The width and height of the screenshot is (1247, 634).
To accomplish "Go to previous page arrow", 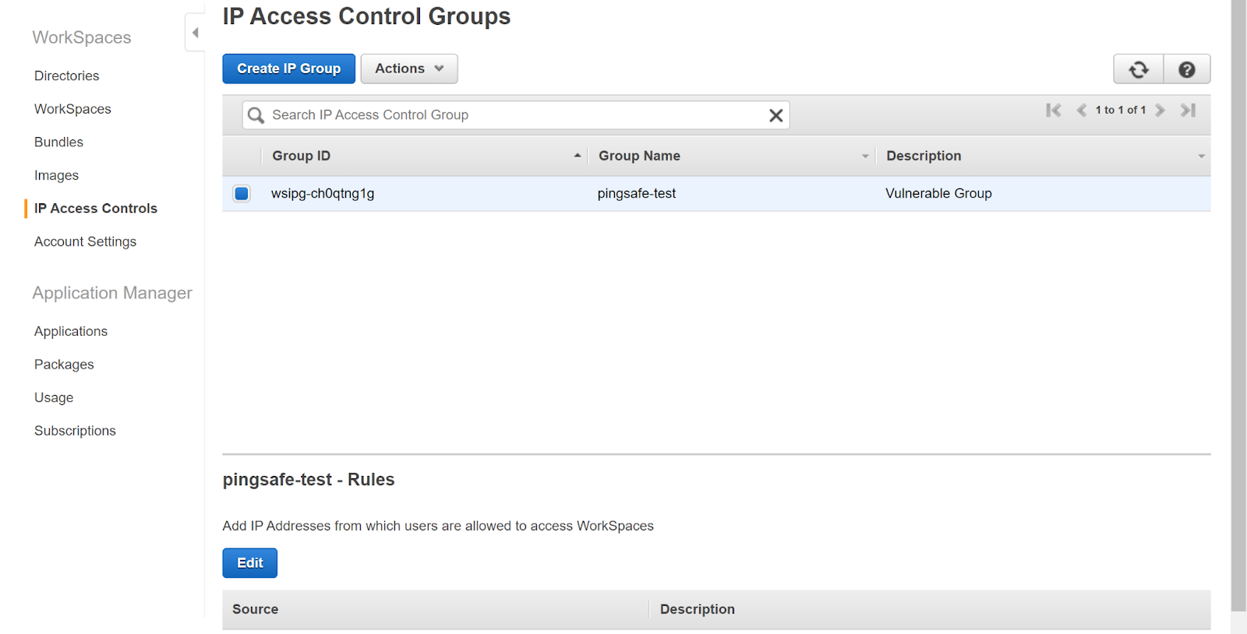I will [1081, 111].
